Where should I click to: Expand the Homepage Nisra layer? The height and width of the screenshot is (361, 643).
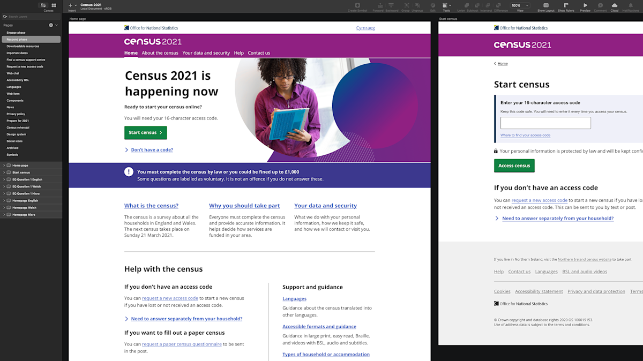point(4,214)
